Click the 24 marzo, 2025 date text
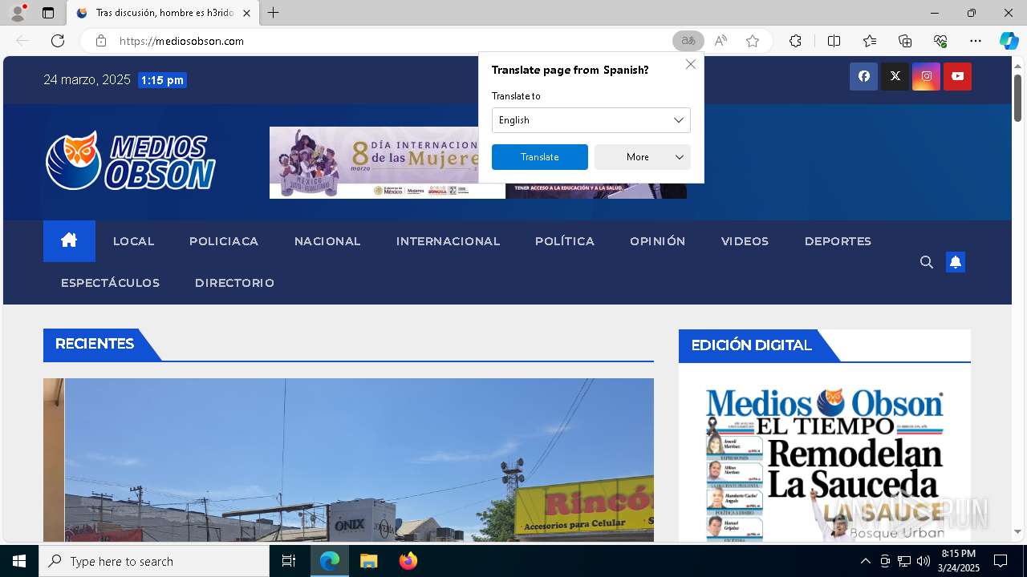The height and width of the screenshot is (577, 1027). (x=87, y=79)
